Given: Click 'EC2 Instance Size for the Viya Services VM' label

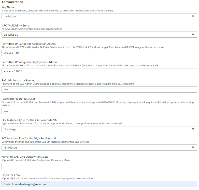Looking at the screenshot, I should point(29,138).
